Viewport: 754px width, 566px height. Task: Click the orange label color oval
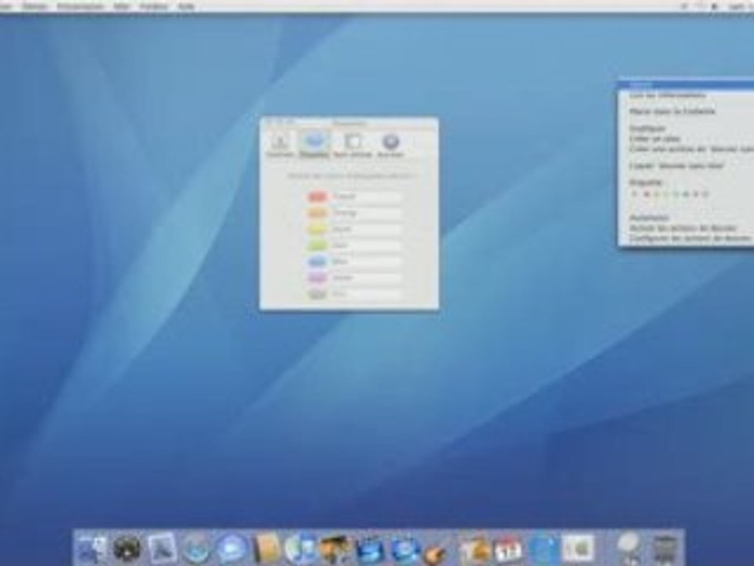point(317,213)
